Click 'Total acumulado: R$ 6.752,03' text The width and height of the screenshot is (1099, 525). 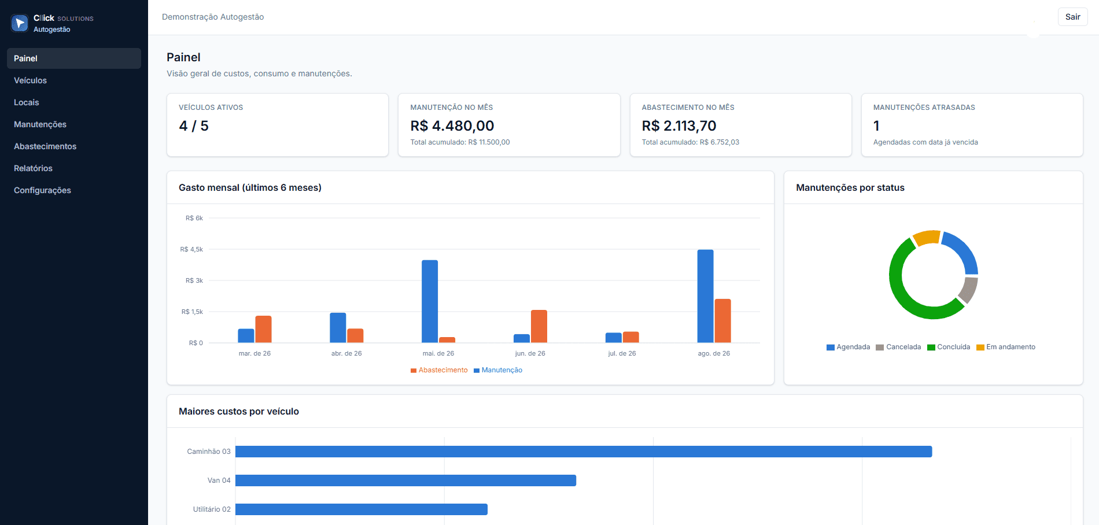691,142
